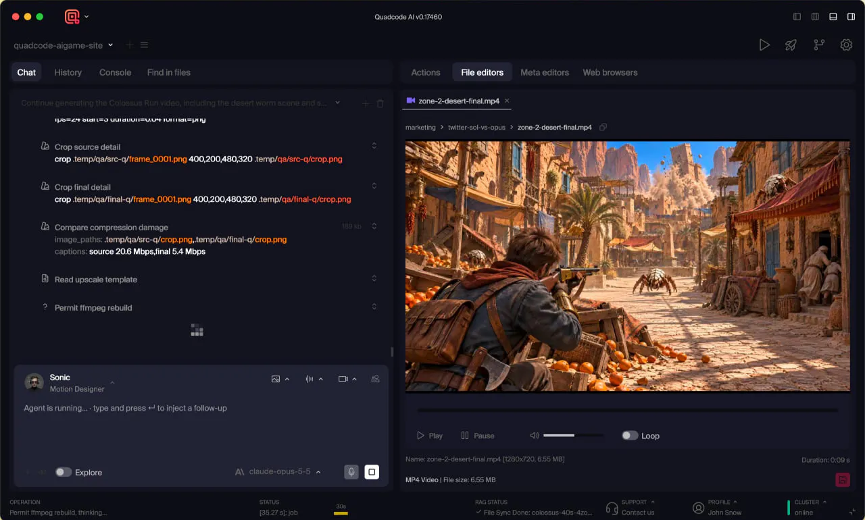This screenshot has width=865, height=520.
Task: Click the marketing breadcrumb
Action: coord(420,127)
